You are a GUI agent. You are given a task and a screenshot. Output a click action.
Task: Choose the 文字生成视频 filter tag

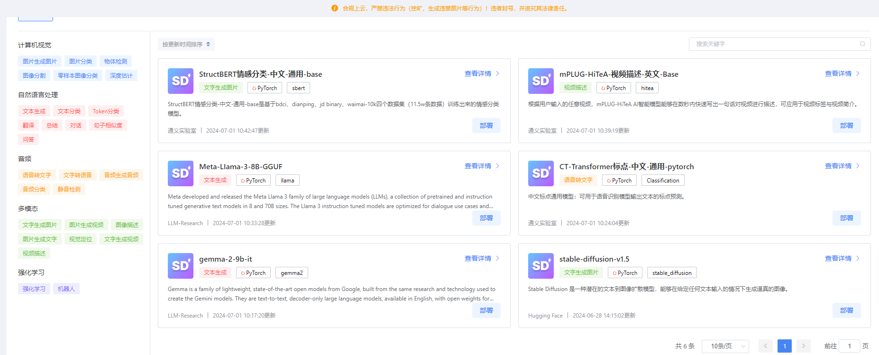[121, 239]
